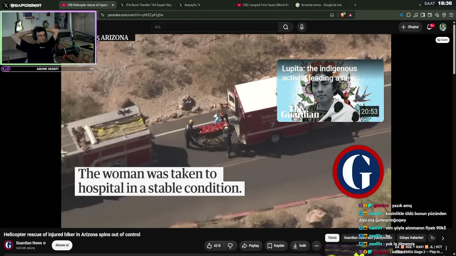Switch to the Helicopter rescue YouTube tab
Screen dimensions: 456x256
88,5
